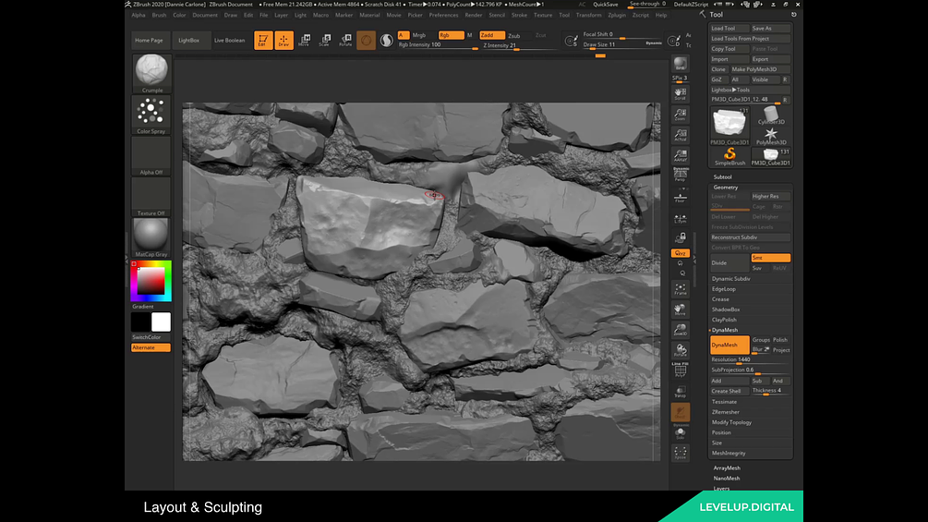Click the lock camera icon
The height and width of the screenshot is (522, 928).
pyautogui.click(x=680, y=238)
